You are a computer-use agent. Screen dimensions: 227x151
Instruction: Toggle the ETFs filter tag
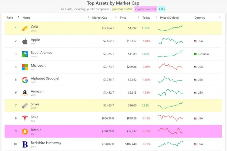[x=162, y=9]
